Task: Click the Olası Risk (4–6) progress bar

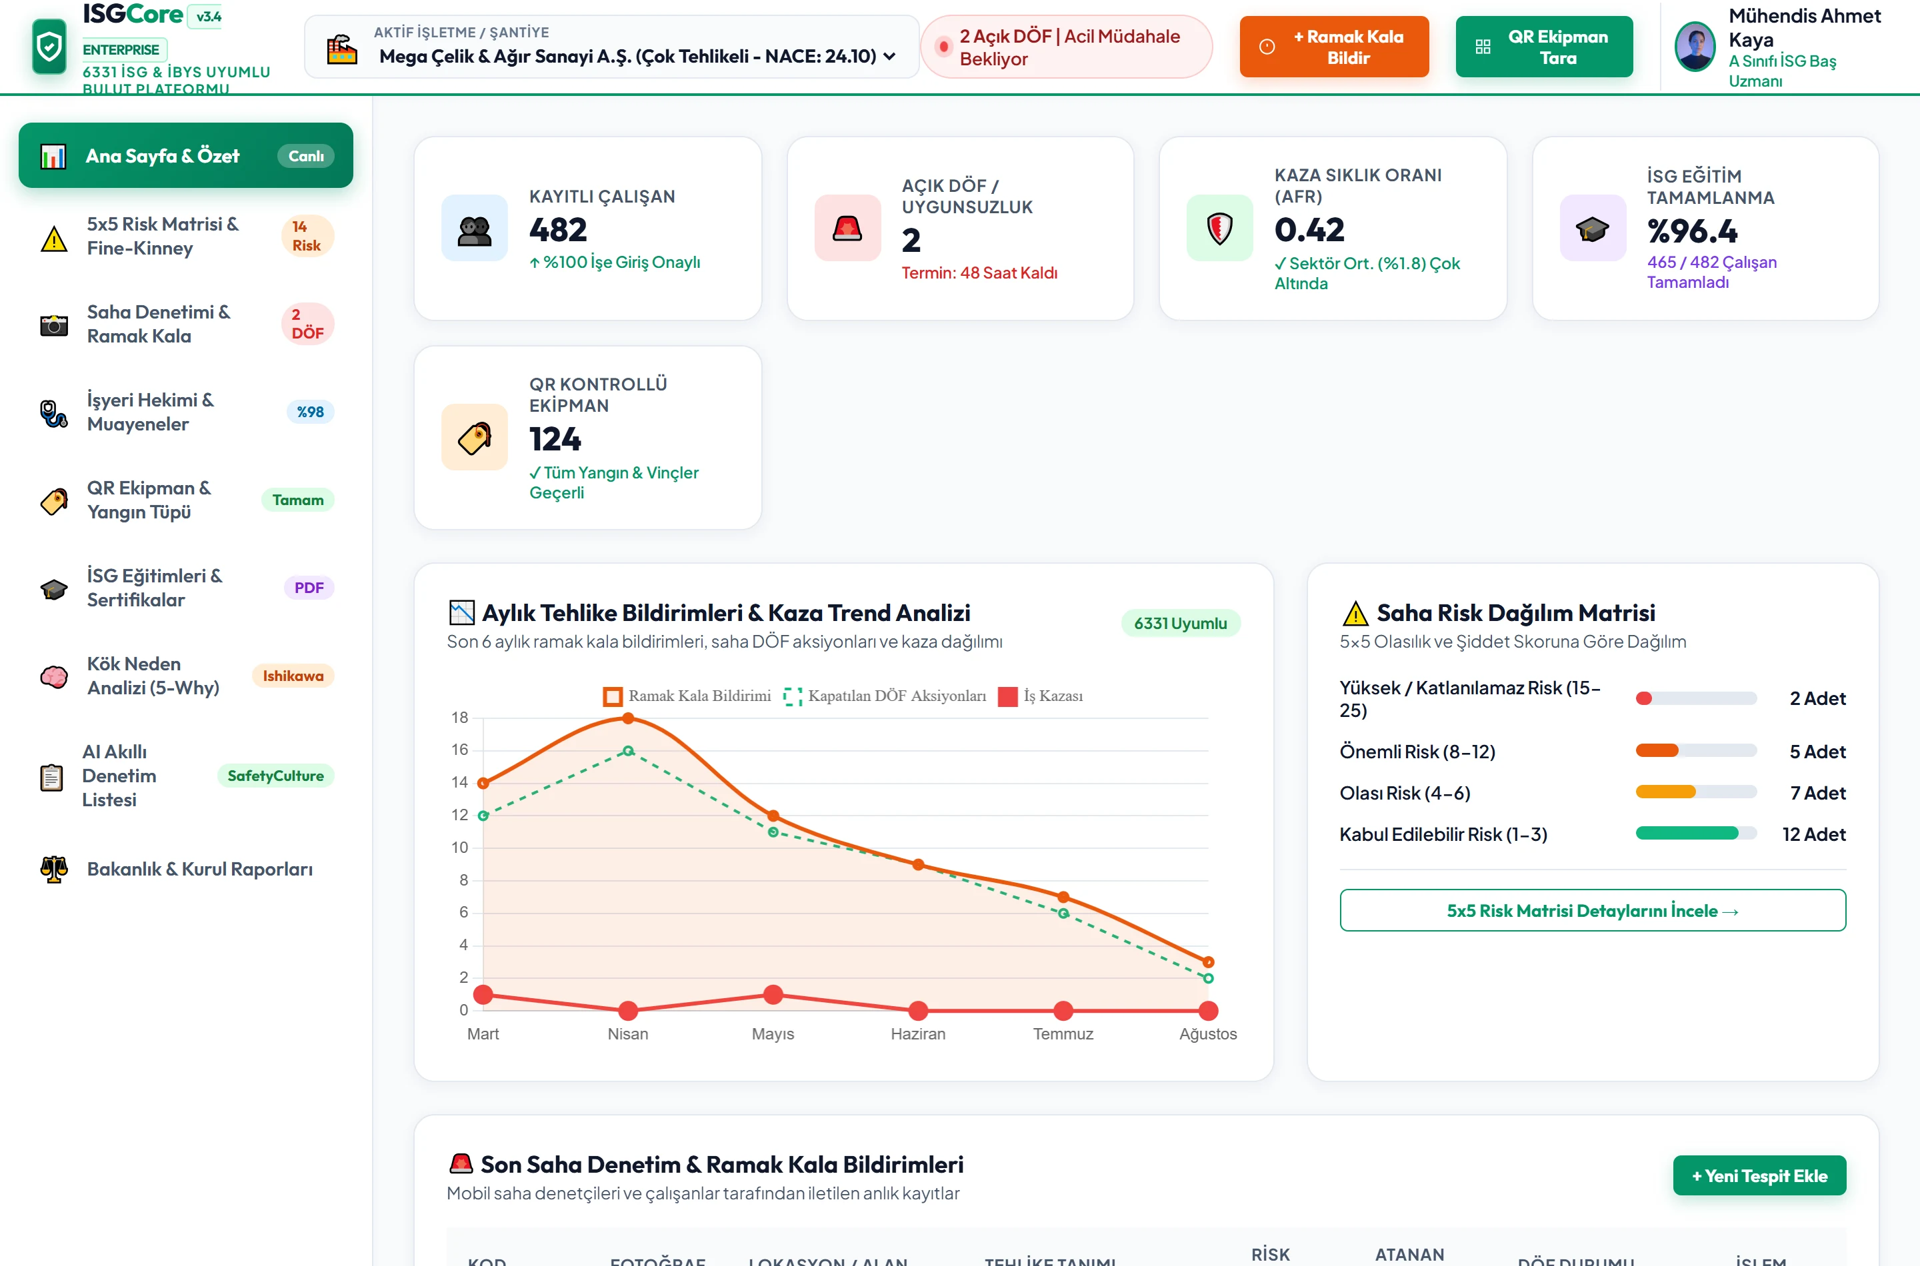Action: [1696, 793]
